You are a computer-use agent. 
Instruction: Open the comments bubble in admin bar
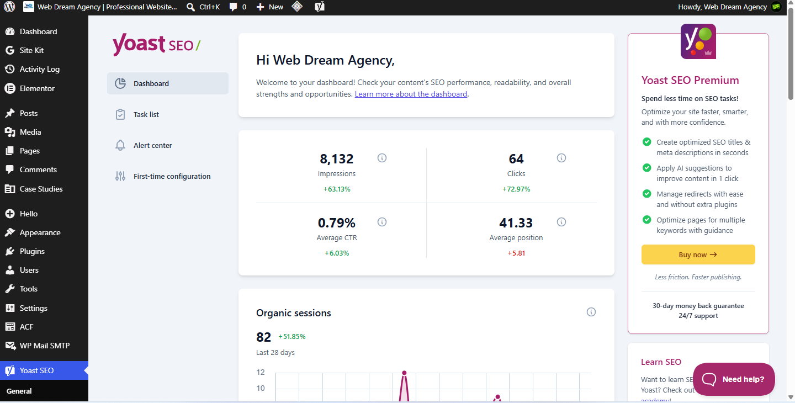click(x=238, y=7)
